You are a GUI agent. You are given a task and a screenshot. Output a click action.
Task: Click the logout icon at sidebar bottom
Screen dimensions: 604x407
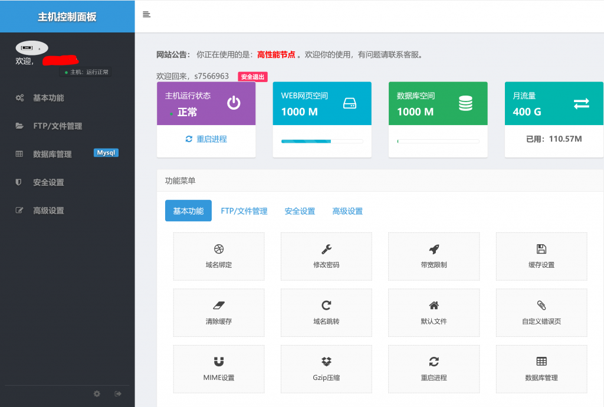coord(118,393)
